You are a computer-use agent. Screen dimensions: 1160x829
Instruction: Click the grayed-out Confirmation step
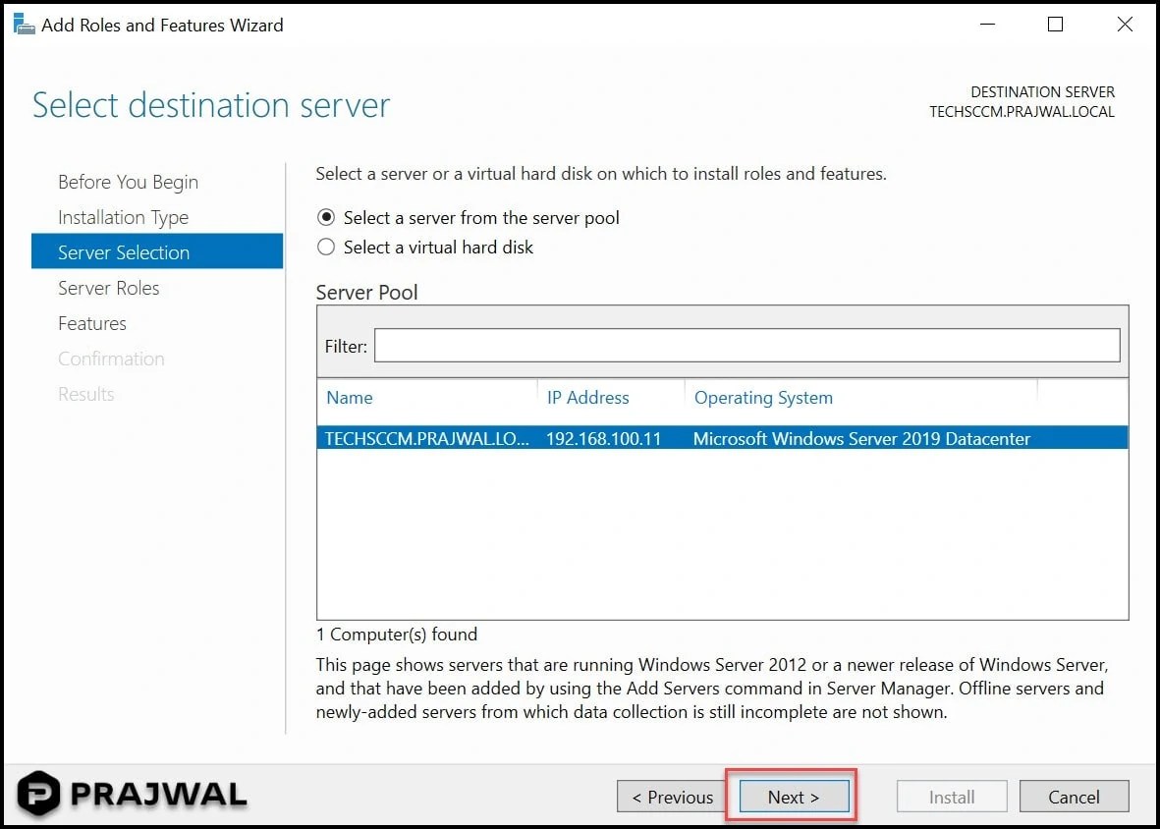[x=111, y=359]
